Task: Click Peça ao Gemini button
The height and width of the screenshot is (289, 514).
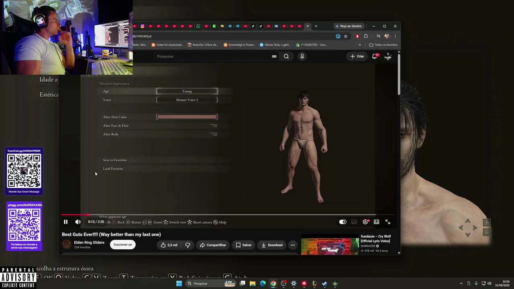Action: click(348, 26)
